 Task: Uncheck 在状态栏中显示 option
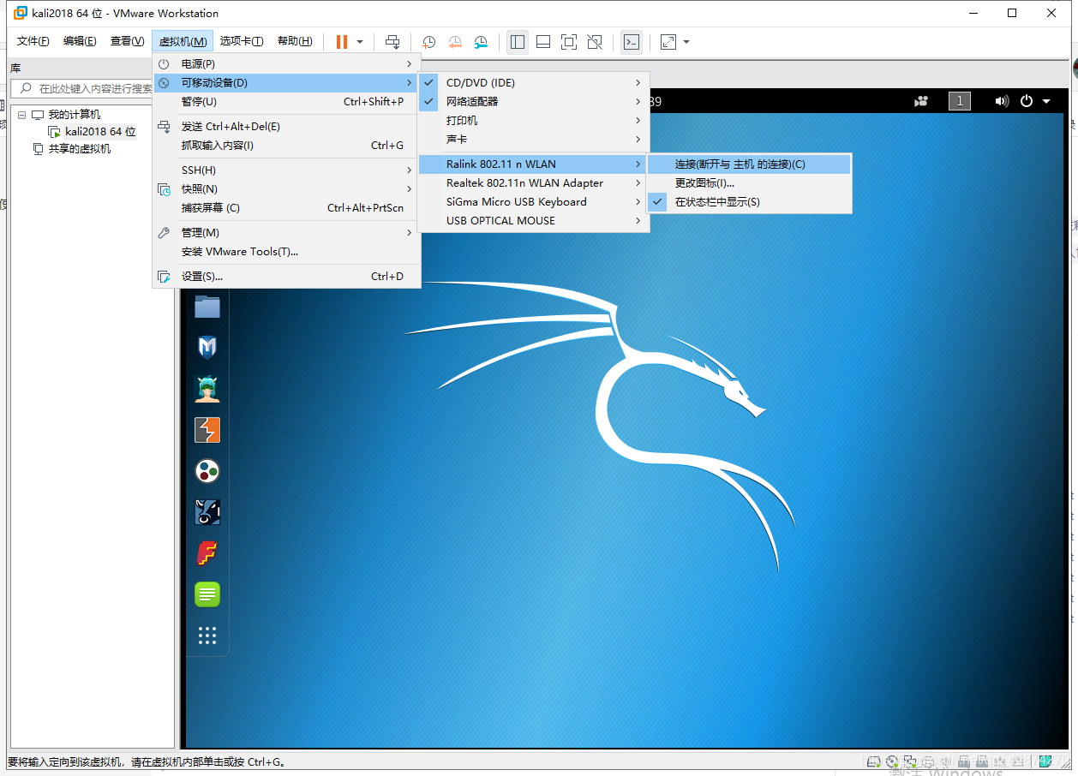[x=750, y=202]
